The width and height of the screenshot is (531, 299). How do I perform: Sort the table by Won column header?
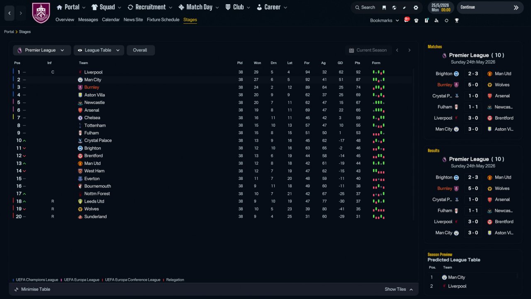pos(258,63)
